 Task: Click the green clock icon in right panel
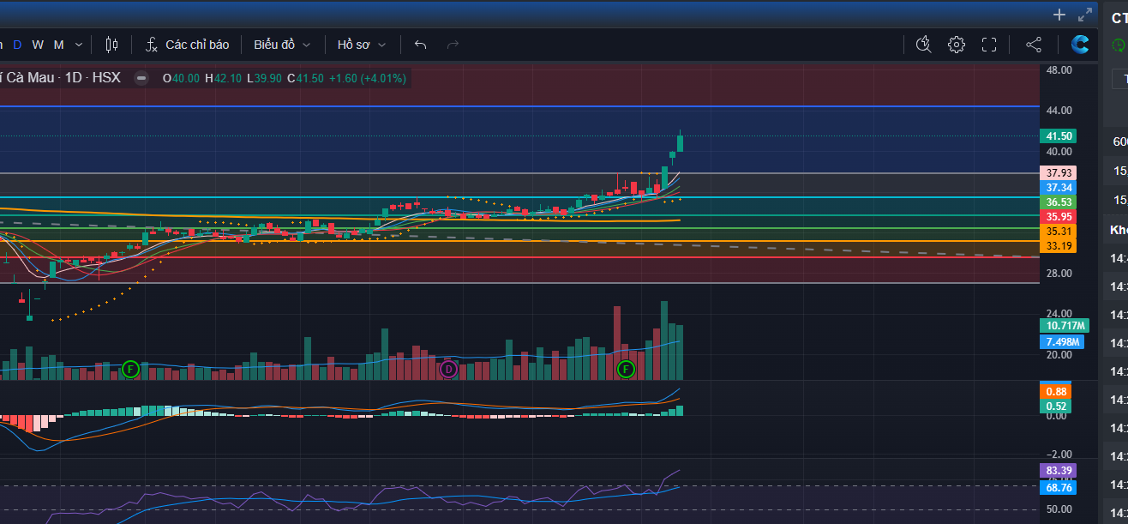click(x=1119, y=45)
